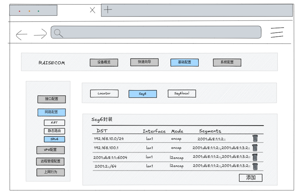This screenshot has height=196, width=303.
Task: Click the Interface column header
Action: click(x=154, y=131)
